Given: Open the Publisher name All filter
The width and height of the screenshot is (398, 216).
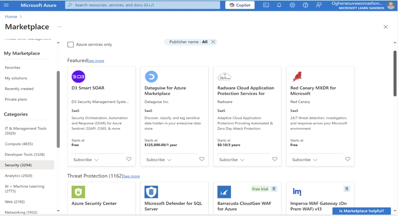Looking at the screenshot, I should pos(189,42).
